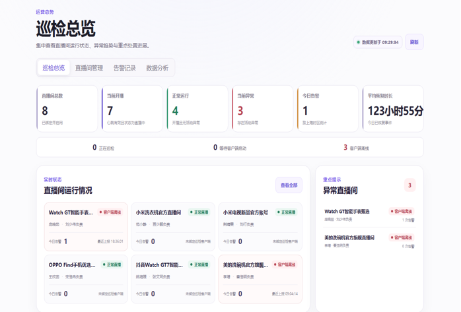The image size is (461, 312).
Task: Click the 直播间运行情况 heading
Action: [x=68, y=191]
